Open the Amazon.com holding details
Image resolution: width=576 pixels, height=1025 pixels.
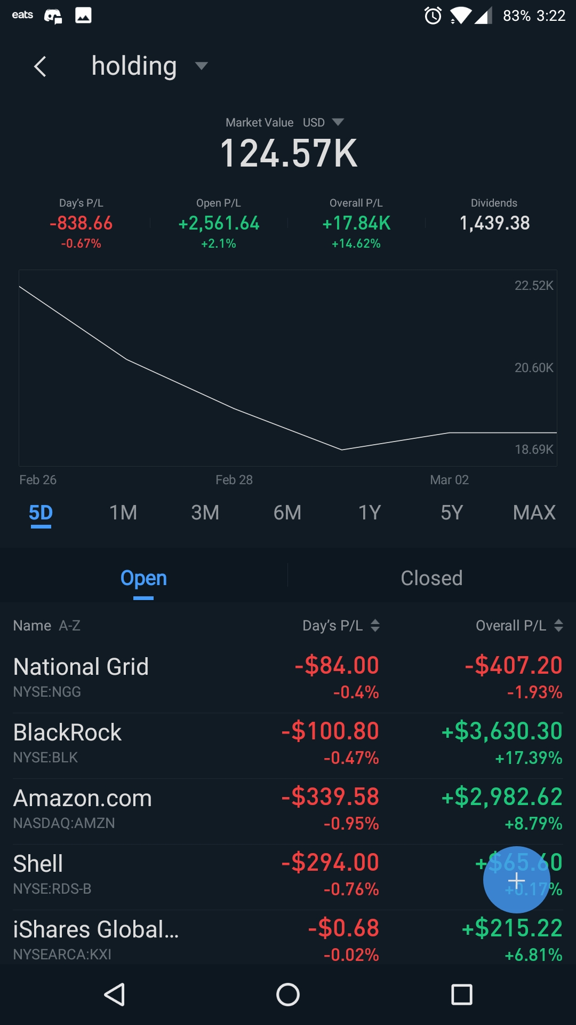[x=160, y=810]
